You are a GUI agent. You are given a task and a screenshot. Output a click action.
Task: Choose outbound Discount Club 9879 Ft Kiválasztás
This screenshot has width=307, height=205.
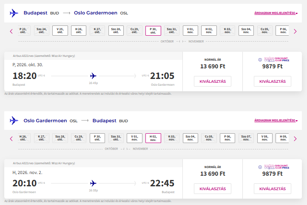273,81
